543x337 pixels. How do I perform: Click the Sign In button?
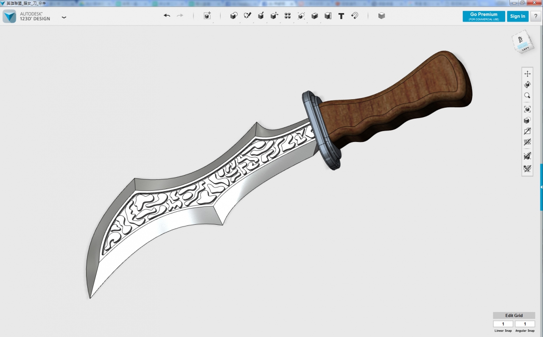coord(518,16)
